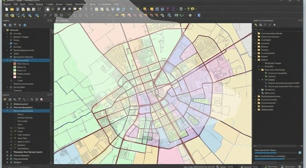Click the New project icon in top toolbar
The image size is (306, 168).
point(7,9)
